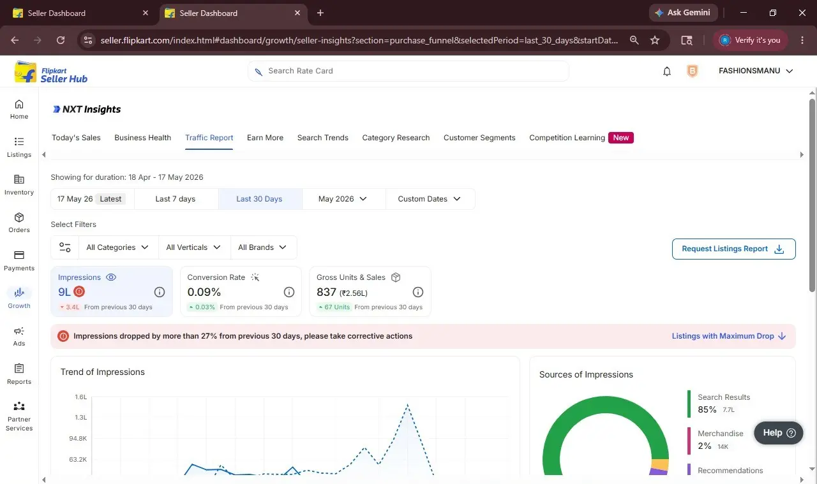Click the browser address bar URL
This screenshot has width=817, height=484.
(359, 40)
